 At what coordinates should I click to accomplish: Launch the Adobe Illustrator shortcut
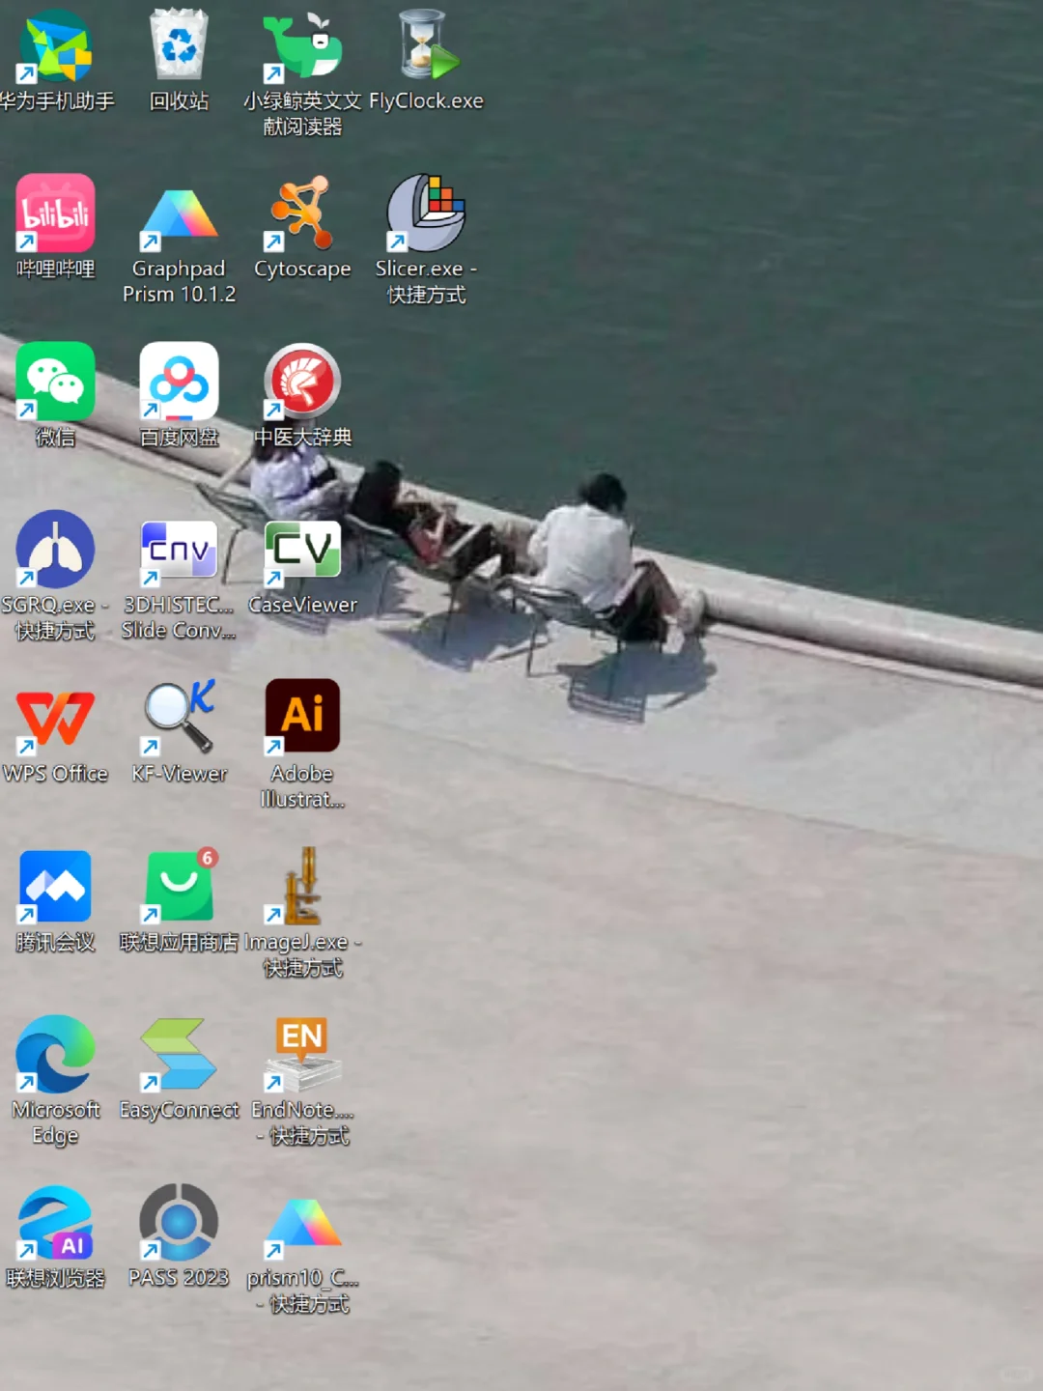pyautogui.click(x=302, y=716)
